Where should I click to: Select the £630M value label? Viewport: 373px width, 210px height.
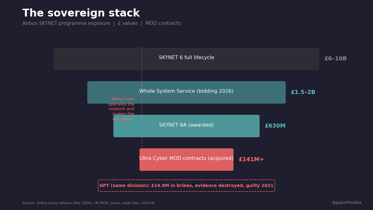click(275, 126)
